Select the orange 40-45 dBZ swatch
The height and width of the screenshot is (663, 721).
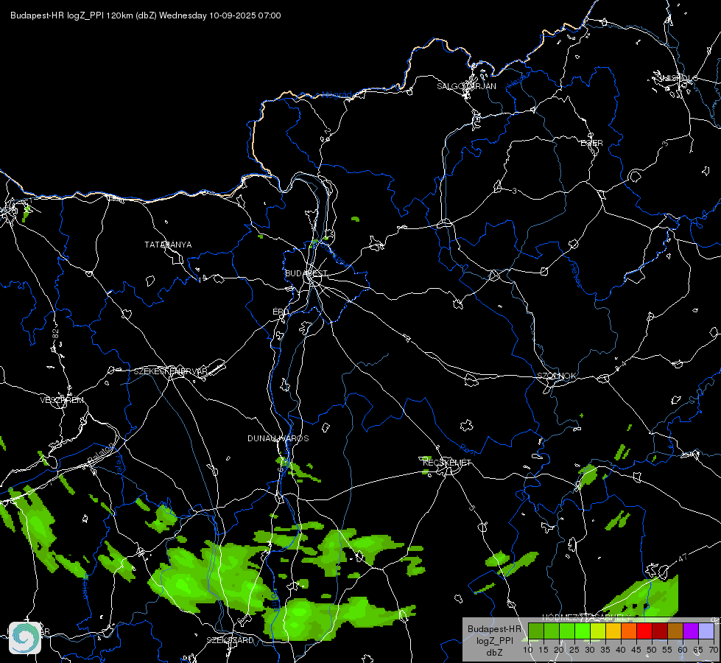pos(629,631)
